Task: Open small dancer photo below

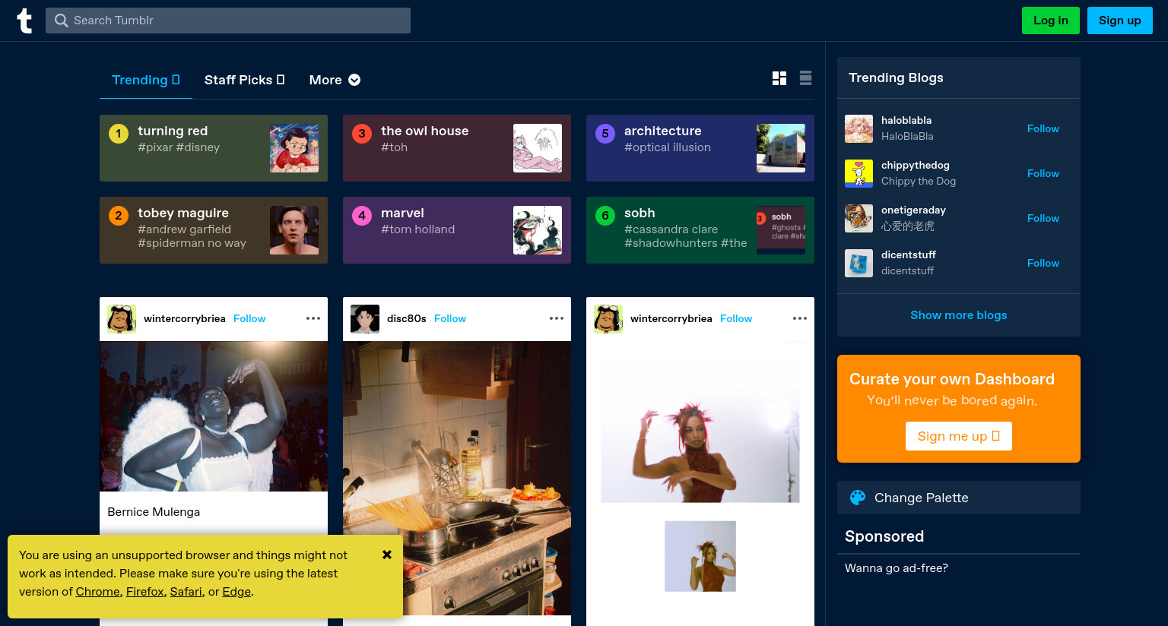Action: coord(700,556)
